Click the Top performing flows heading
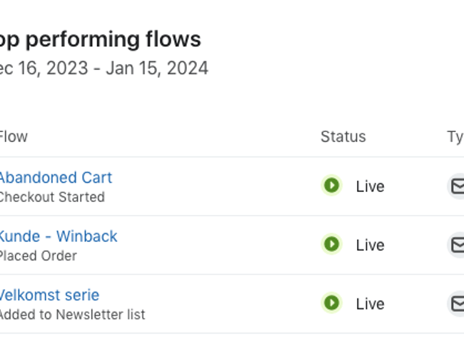This screenshot has width=464, height=357. pos(100,39)
